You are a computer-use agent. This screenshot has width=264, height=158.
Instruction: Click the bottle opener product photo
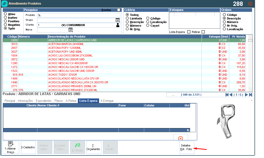pos(226,121)
